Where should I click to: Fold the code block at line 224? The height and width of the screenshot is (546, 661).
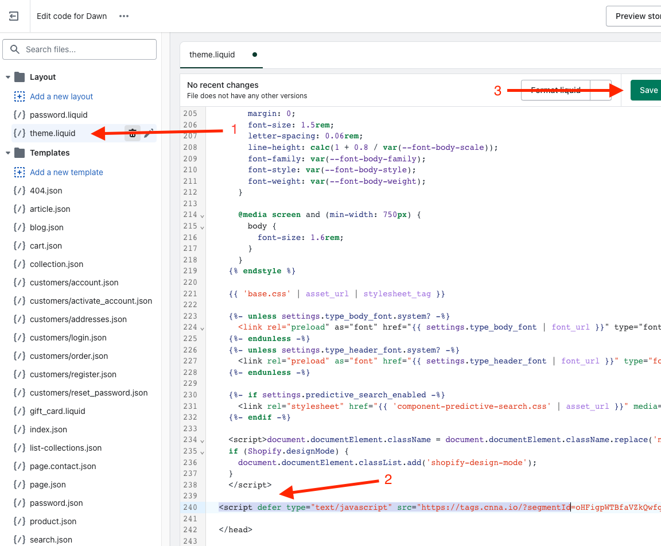coord(203,328)
